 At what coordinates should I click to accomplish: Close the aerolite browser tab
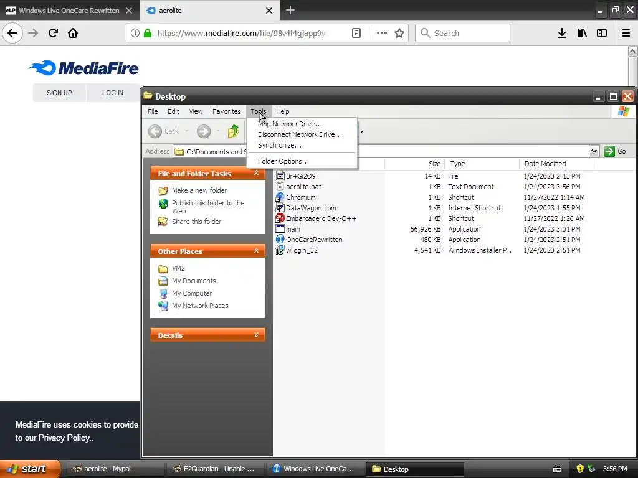269,11
